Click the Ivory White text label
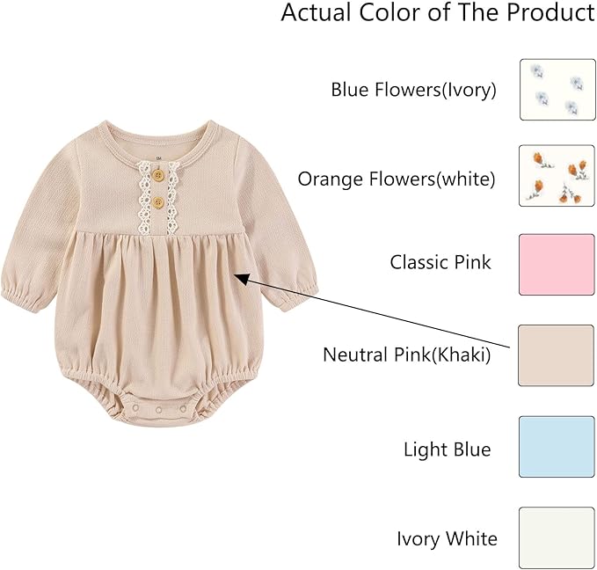Image resolution: width=597 pixels, height=570 pixels. click(x=447, y=538)
